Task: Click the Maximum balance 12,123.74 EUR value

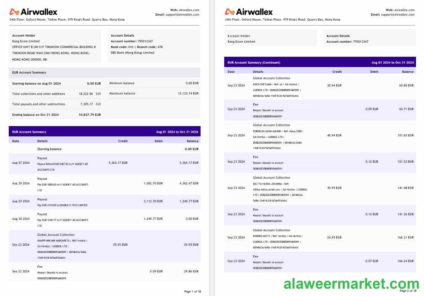Action: [188, 93]
